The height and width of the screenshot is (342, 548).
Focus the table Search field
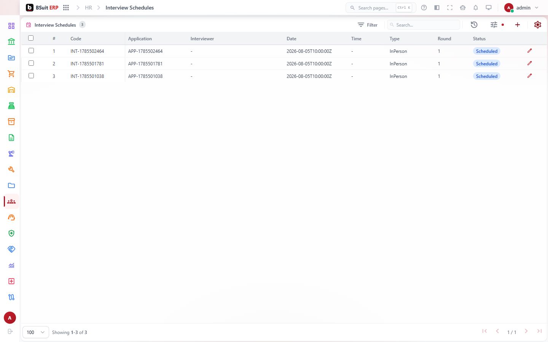pos(424,25)
